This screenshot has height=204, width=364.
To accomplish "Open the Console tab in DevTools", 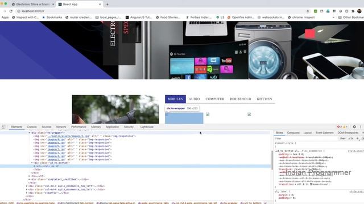I will 32,127.
